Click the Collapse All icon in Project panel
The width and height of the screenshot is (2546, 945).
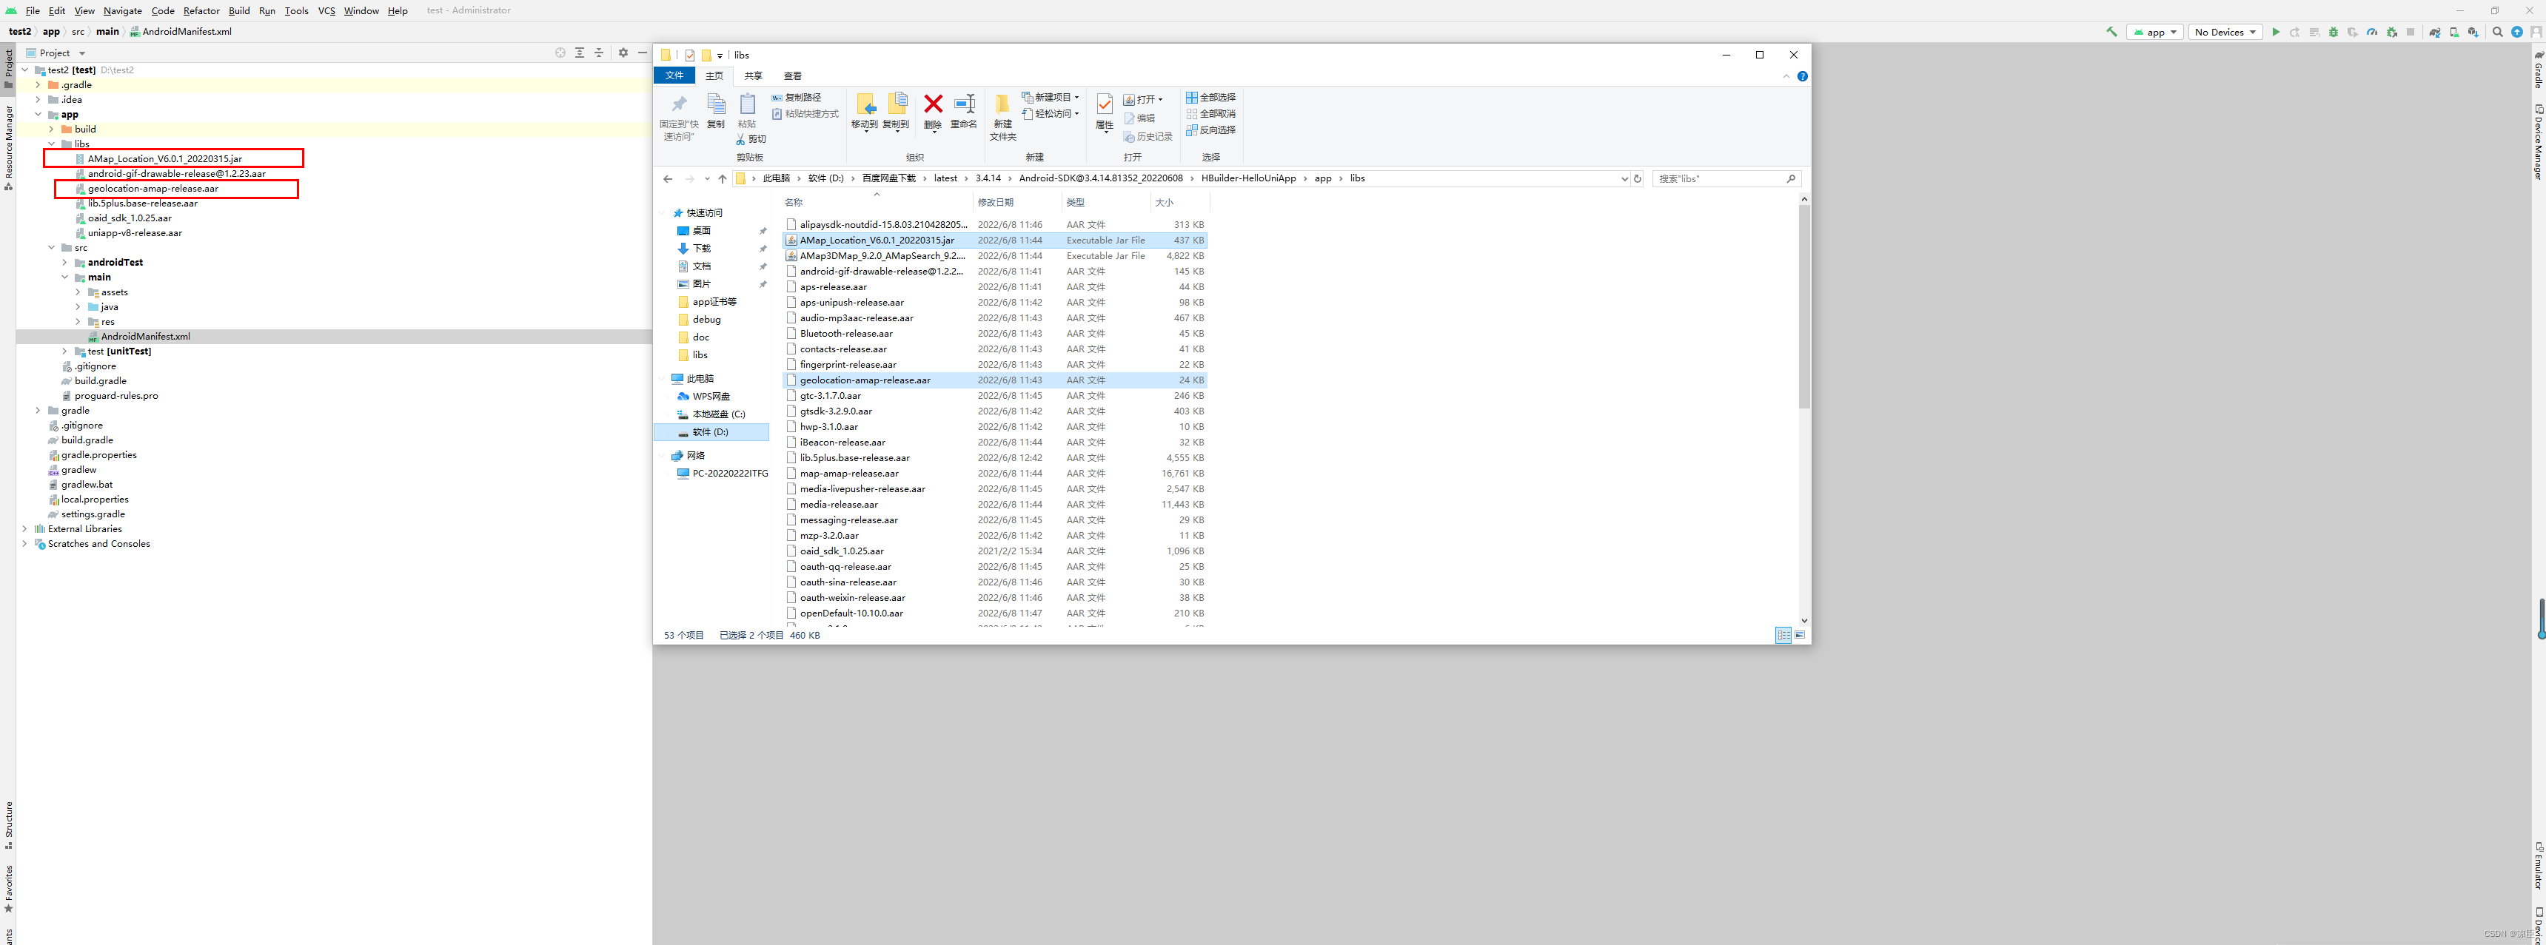[x=599, y=53]
